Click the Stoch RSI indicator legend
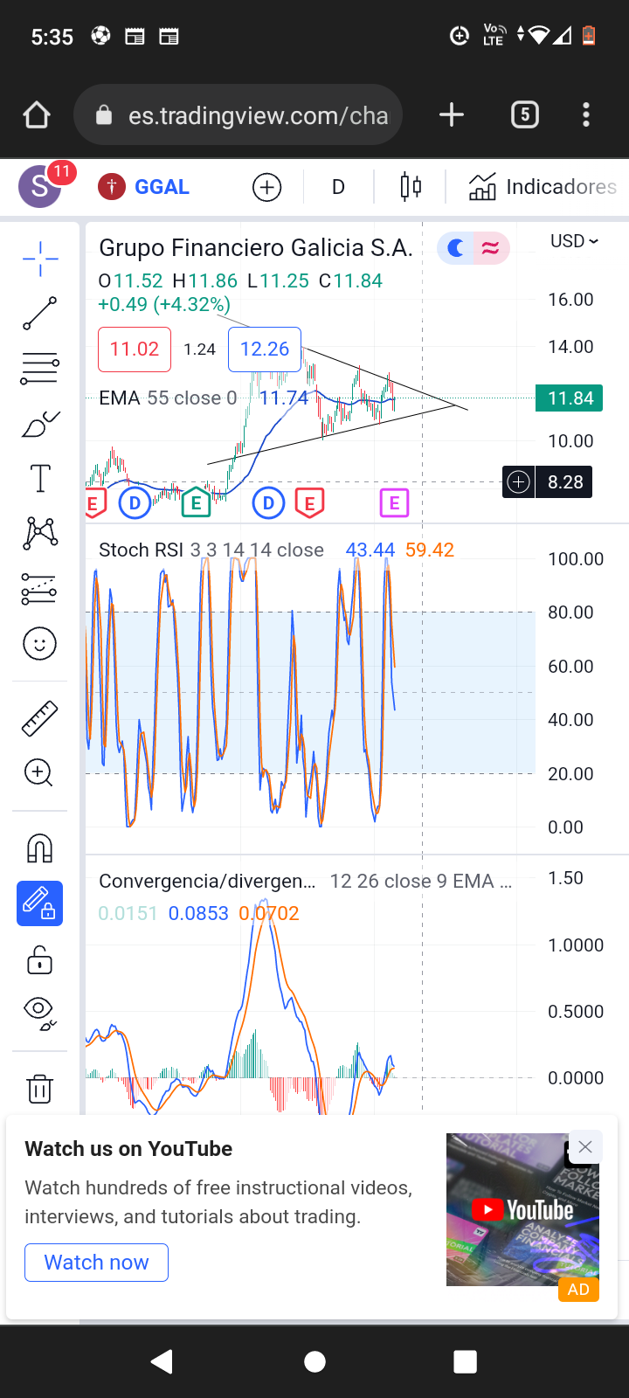 tap(211, 550)
